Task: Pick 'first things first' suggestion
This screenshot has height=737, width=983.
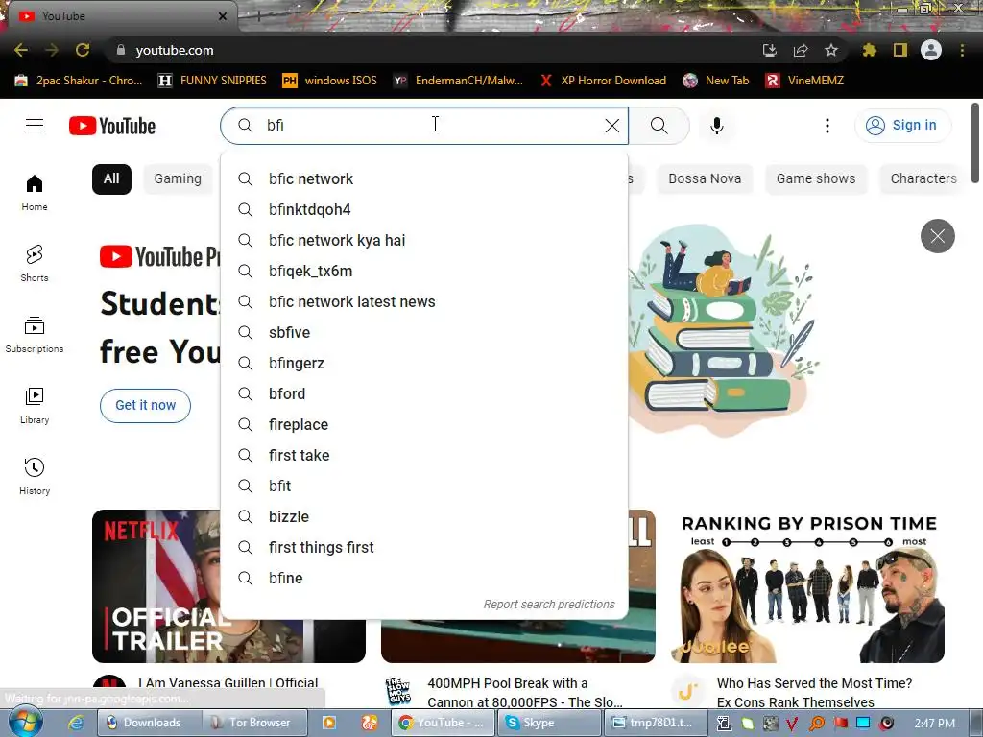Action: pyautogui.click(x=424, y=547)
